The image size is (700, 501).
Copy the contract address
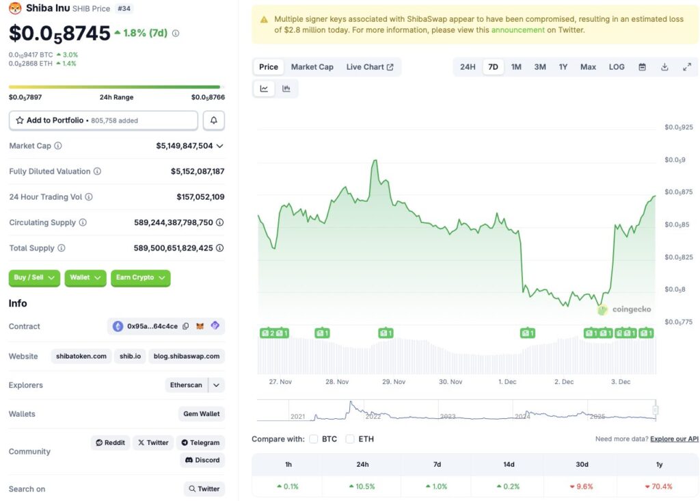click(186, 326)
